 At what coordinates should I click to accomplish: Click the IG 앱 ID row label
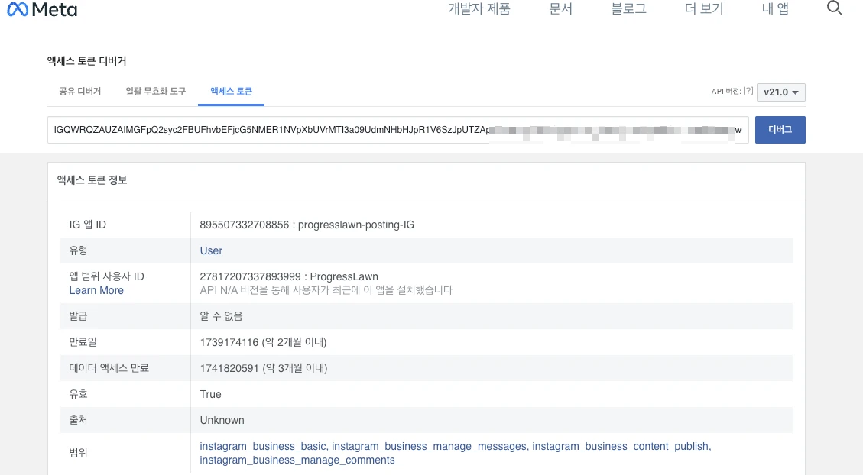tap(87, 225)
